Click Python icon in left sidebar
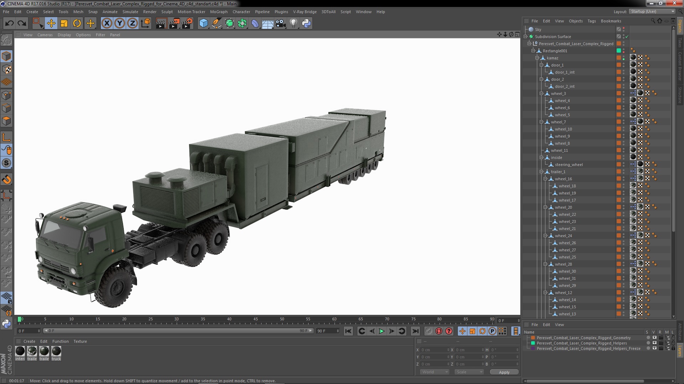Screen dimensions: 684x384 pyautogui.click(x=6, y=324)
